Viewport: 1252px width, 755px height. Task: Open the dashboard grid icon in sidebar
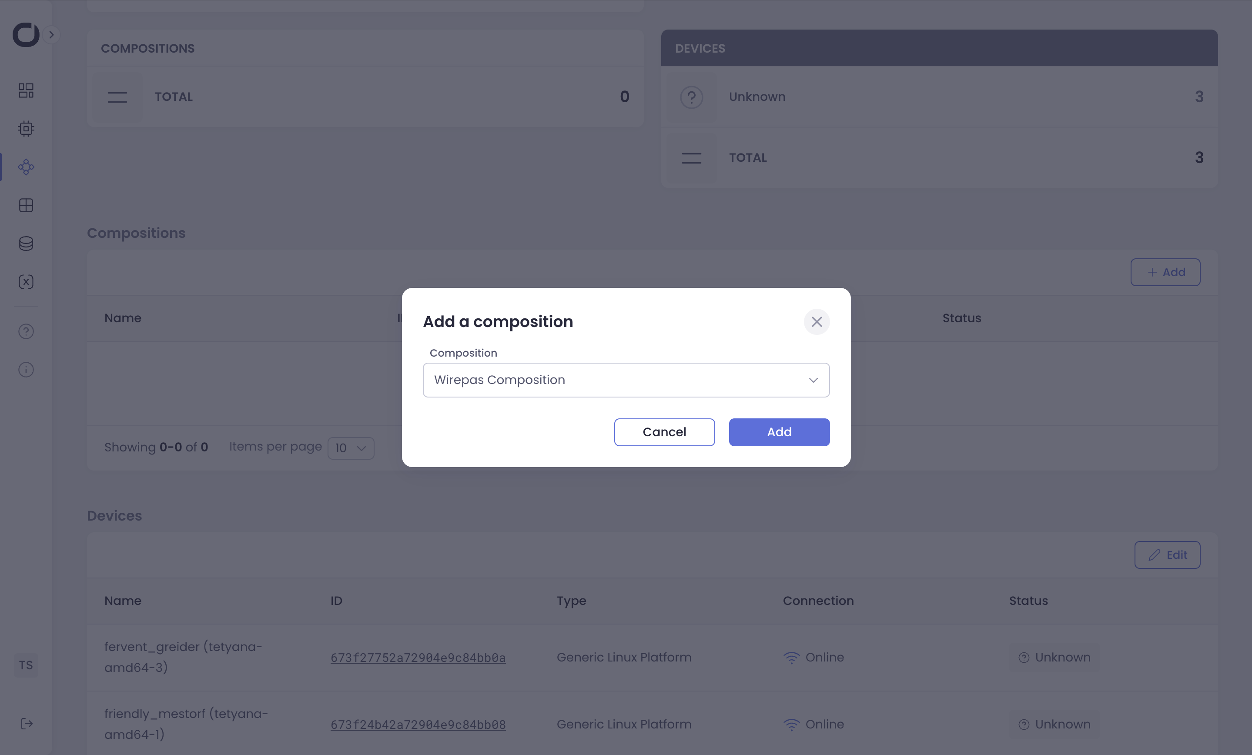point(26,91)
